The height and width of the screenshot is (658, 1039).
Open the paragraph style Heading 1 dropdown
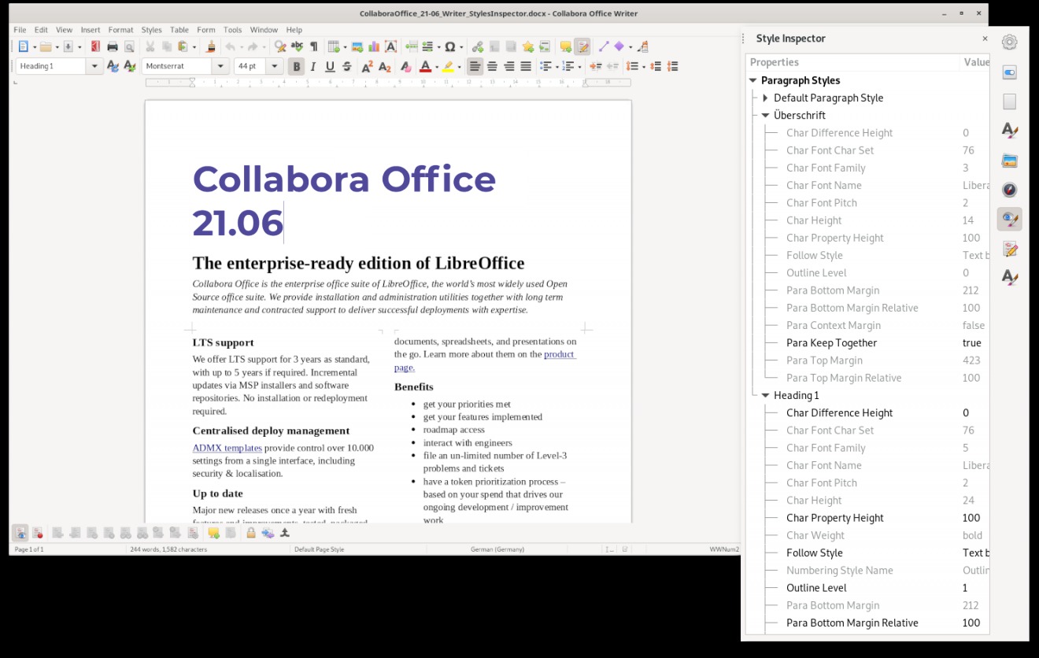point(95,67)
